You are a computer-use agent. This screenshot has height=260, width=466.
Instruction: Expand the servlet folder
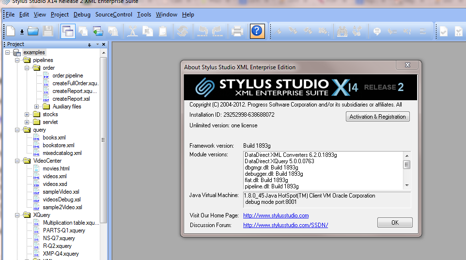(27, 122)
